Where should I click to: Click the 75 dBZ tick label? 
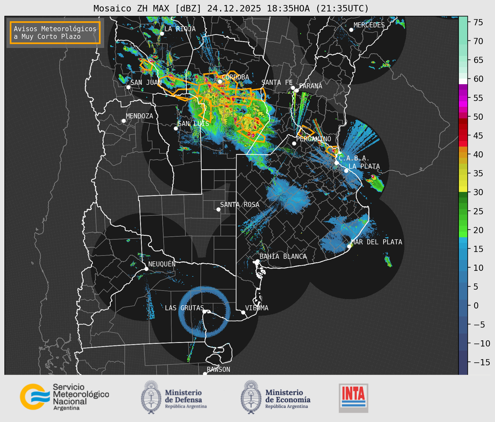478,22
